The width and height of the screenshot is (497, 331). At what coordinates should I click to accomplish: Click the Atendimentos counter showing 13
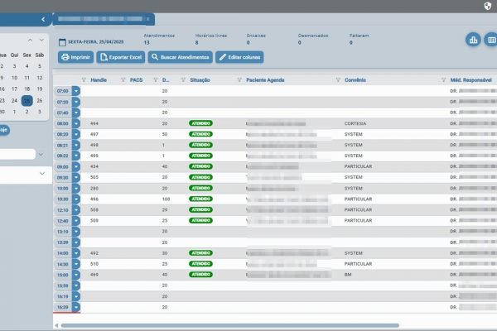coord(159,39)
